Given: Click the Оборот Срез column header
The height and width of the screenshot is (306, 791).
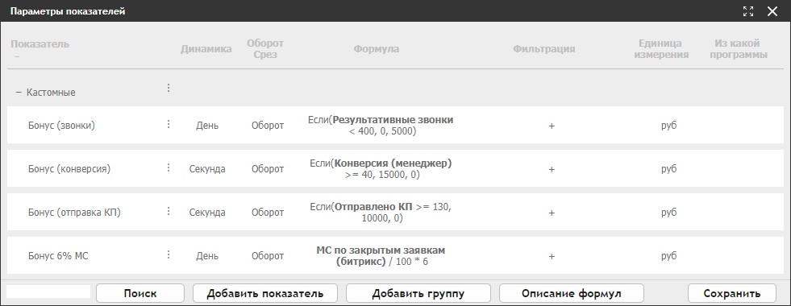Looking at the screenshot, I should [265, 49].
